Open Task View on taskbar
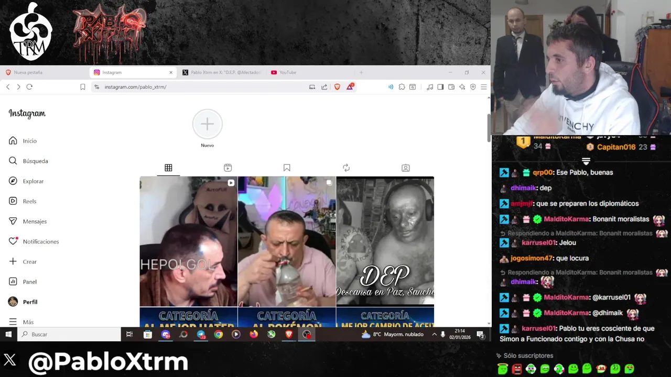Screen dimensions: 671x377 tap(129, 334)
